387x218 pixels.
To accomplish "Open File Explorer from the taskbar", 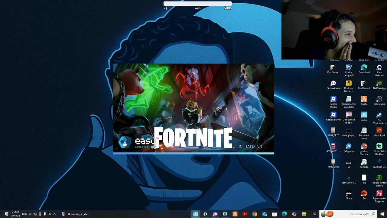I will [x=304, y=214].
